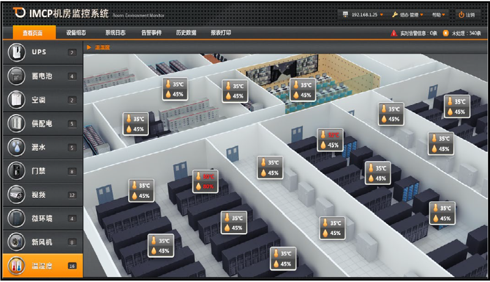Click the red alarm triangle icon

[394, 33]
